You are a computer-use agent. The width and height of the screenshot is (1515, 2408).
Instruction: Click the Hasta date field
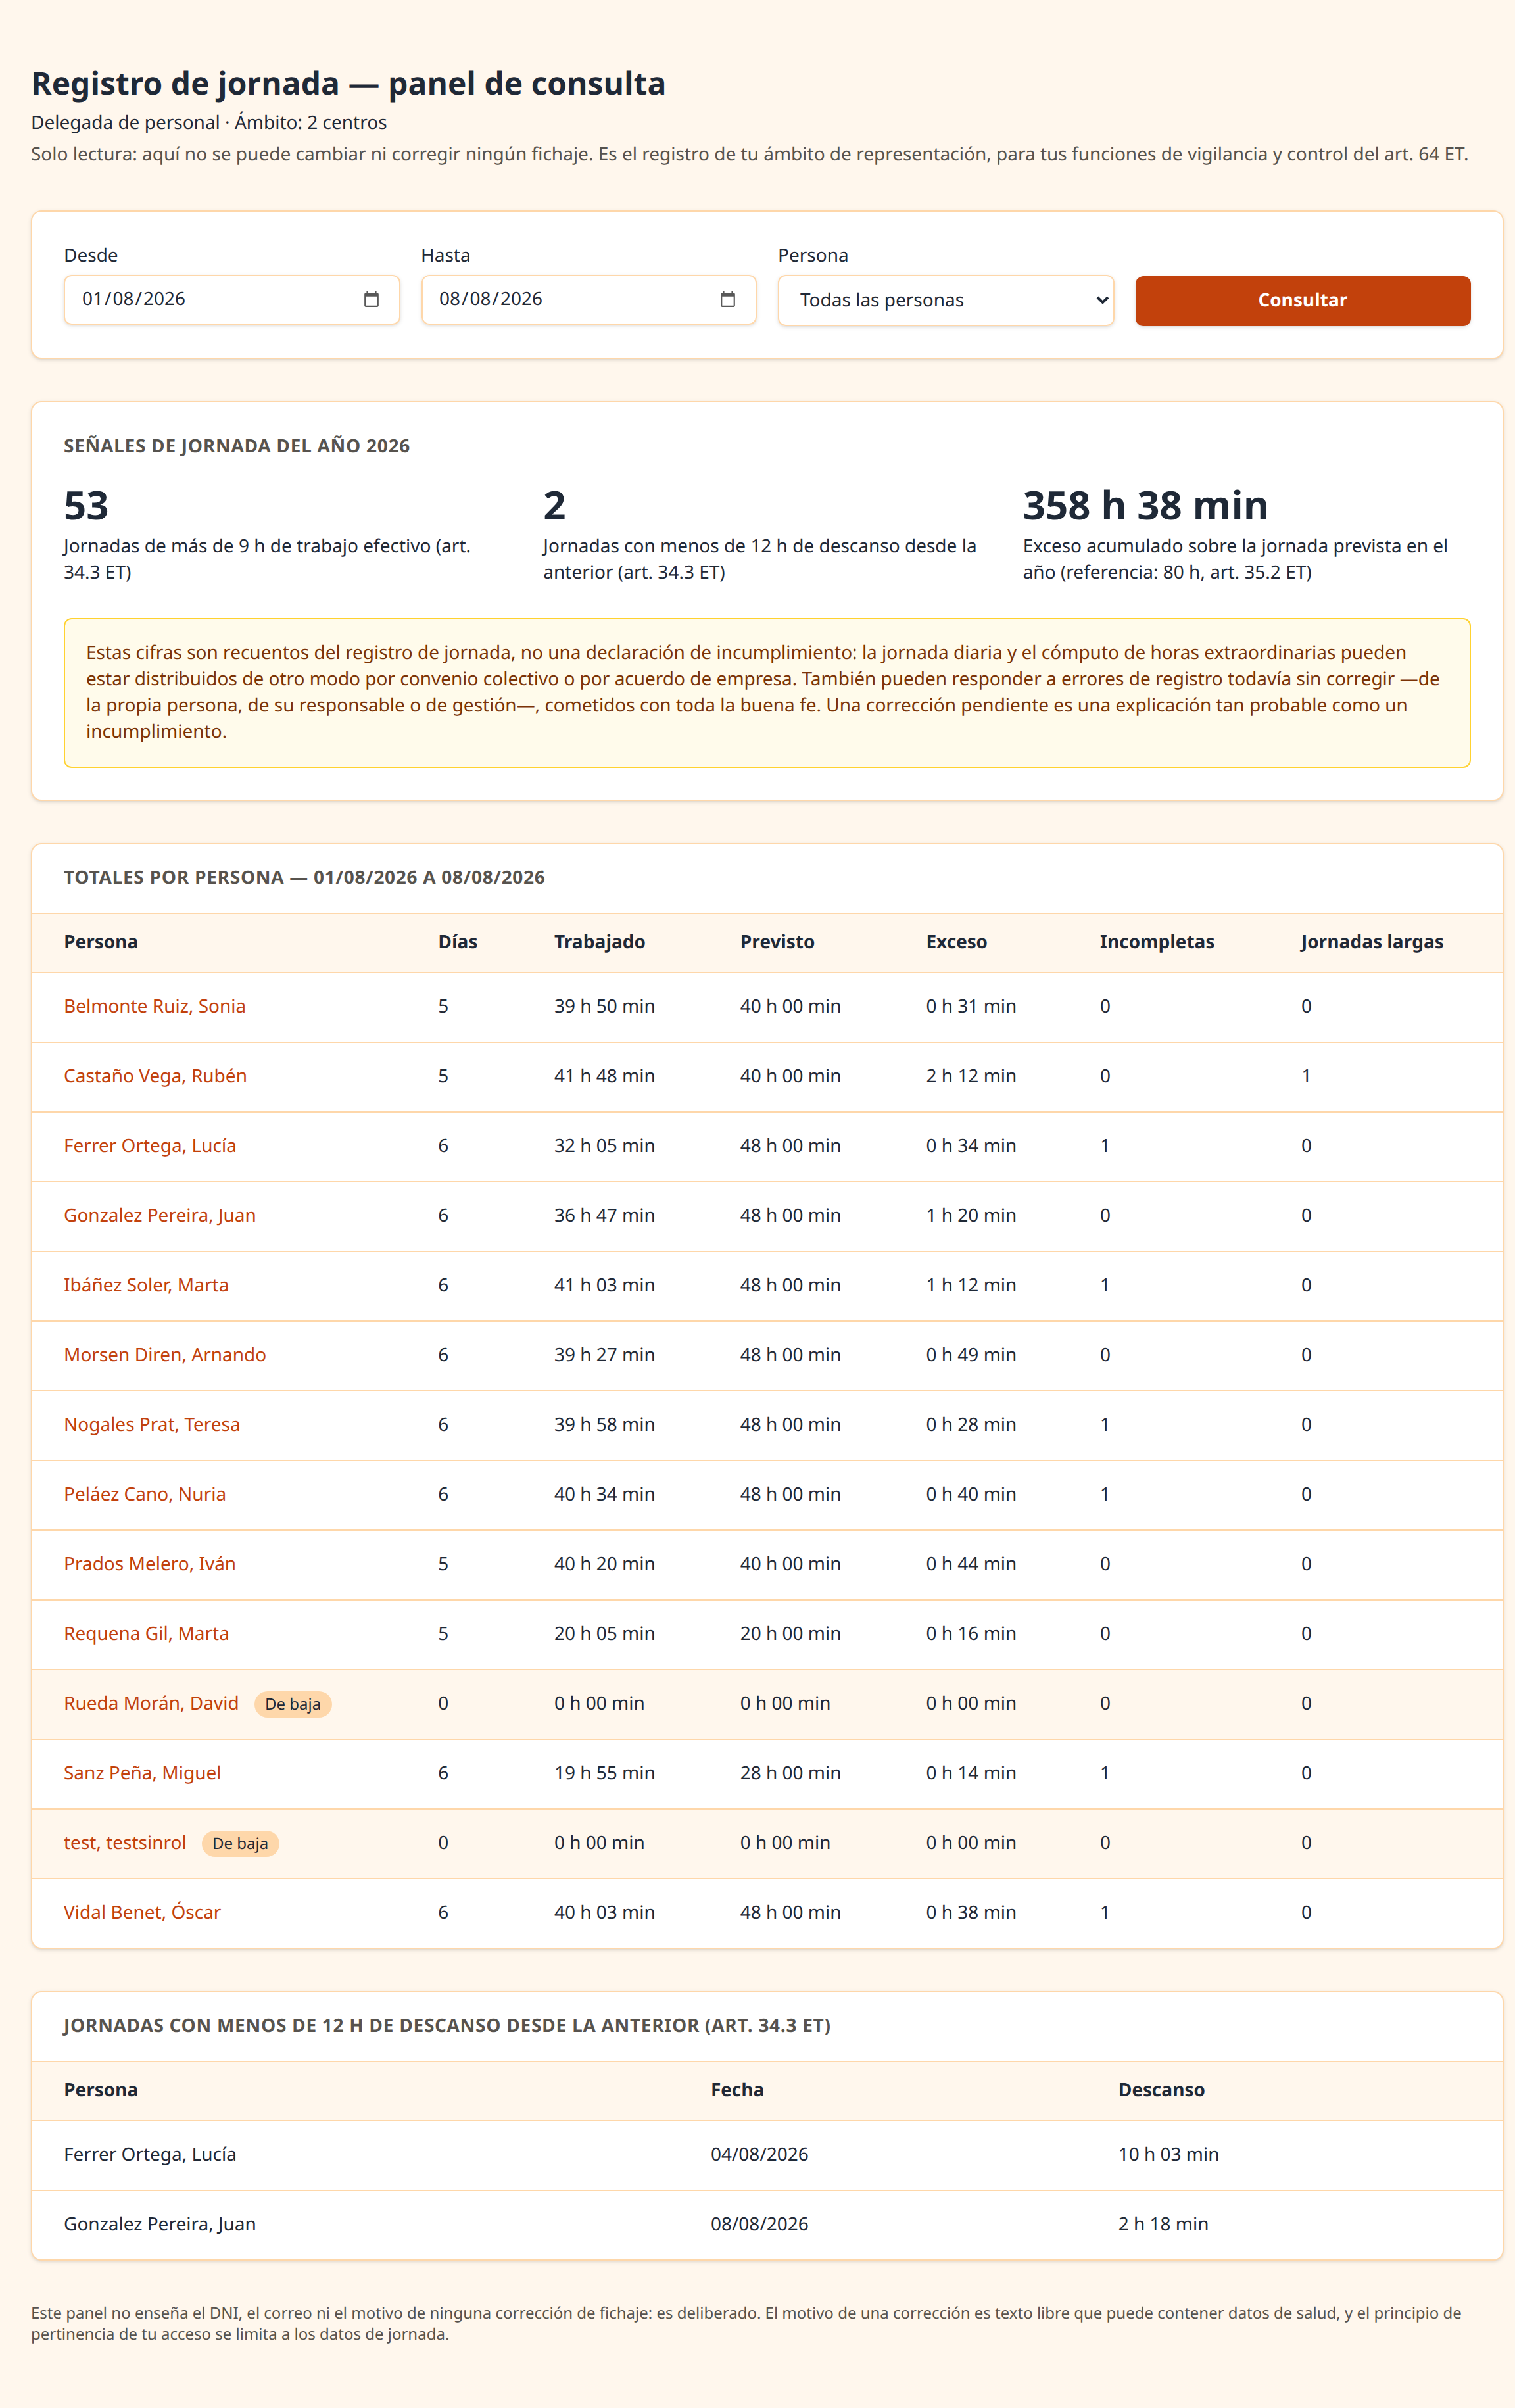[x=588, y=299]
